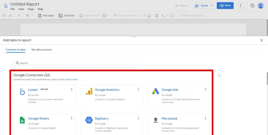Screen dimensions: 268x135
Task: Open the community visualizations and components dropdown
Action: tap(105, 15)
